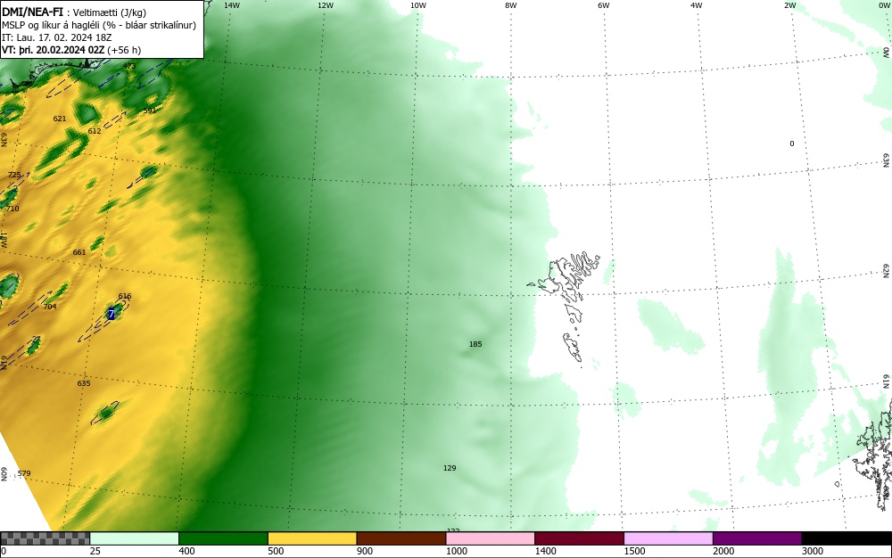Image resolution: width=892 pixels, height=558 pixels.
Task: Click the map value 710
Action: 12,209
